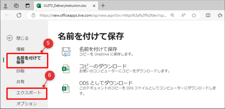Open the vertical tabs panel icon
The width and height of the screenshot is (225, 109).
[x=27, y=5]
